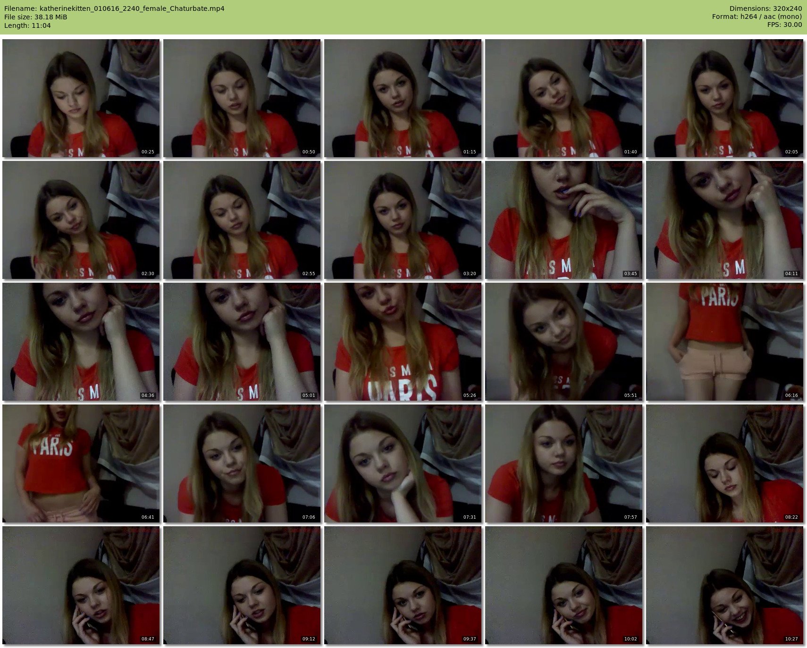Select the frame at 01:40
Viewport: 807px width, 648px height.
[x=564, y=98]
